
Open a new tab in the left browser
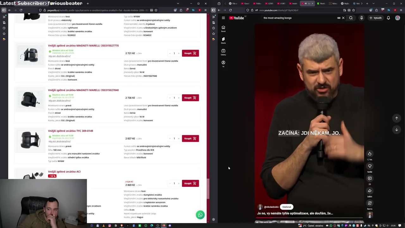pos(88,3)
